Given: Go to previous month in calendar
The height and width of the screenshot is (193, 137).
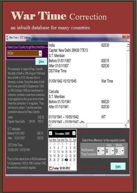Looking at the screenshot, I should (x=50, y=133).
